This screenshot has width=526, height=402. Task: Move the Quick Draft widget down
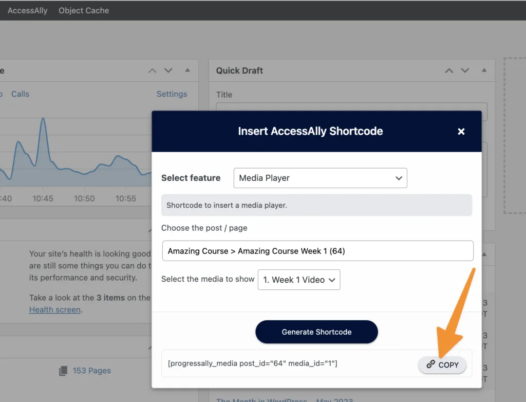point(465,70)
